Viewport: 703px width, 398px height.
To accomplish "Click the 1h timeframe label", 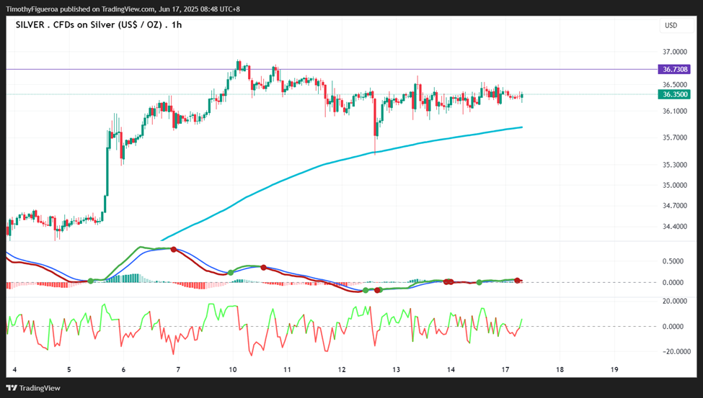I will point(177,25).
